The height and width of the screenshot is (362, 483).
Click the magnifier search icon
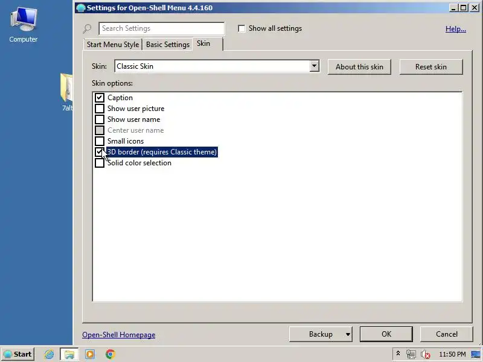[x=87, y=28]
